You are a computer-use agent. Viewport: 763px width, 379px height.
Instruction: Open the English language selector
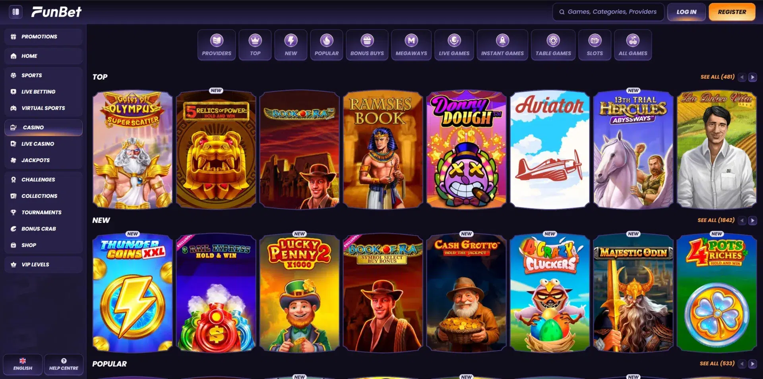(x=23, y=364)
